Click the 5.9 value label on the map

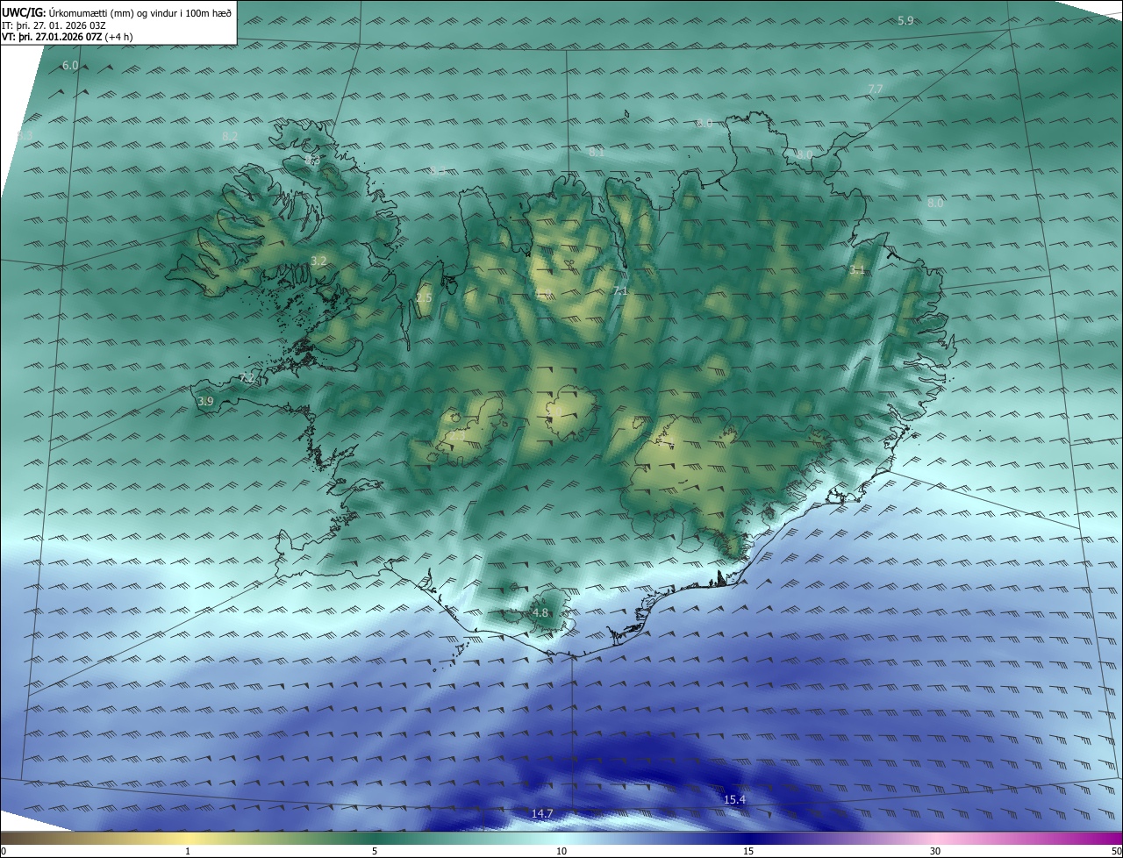coord(905,20)
